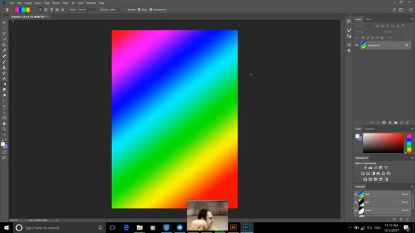Add a Color Balance adjustment
The width and height of the screenshot is (415, 233).
click(368, 173)
